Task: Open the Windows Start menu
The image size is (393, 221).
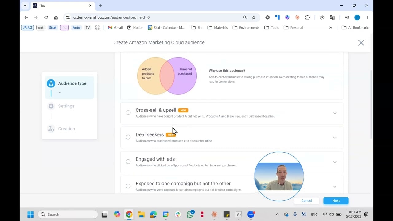Action: coord(30,215)
